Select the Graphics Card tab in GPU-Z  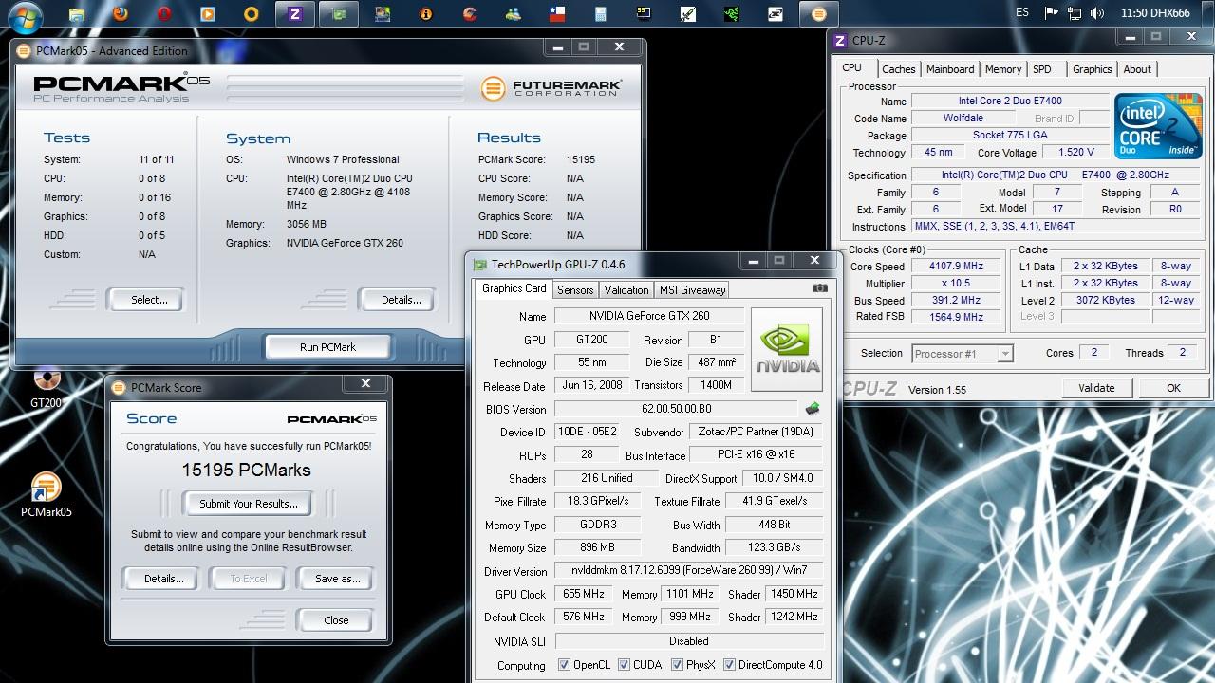coord(514,288)
